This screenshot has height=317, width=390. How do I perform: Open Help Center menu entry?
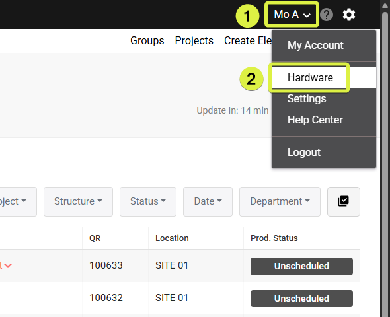315,120
